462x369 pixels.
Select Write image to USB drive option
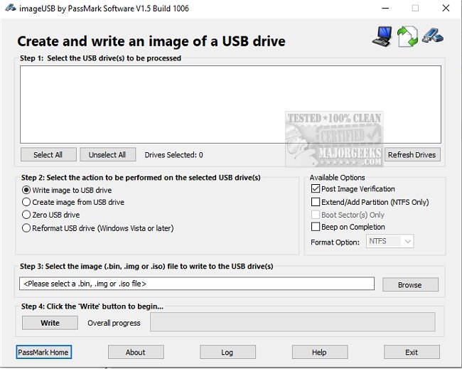(x=27, y=190)
